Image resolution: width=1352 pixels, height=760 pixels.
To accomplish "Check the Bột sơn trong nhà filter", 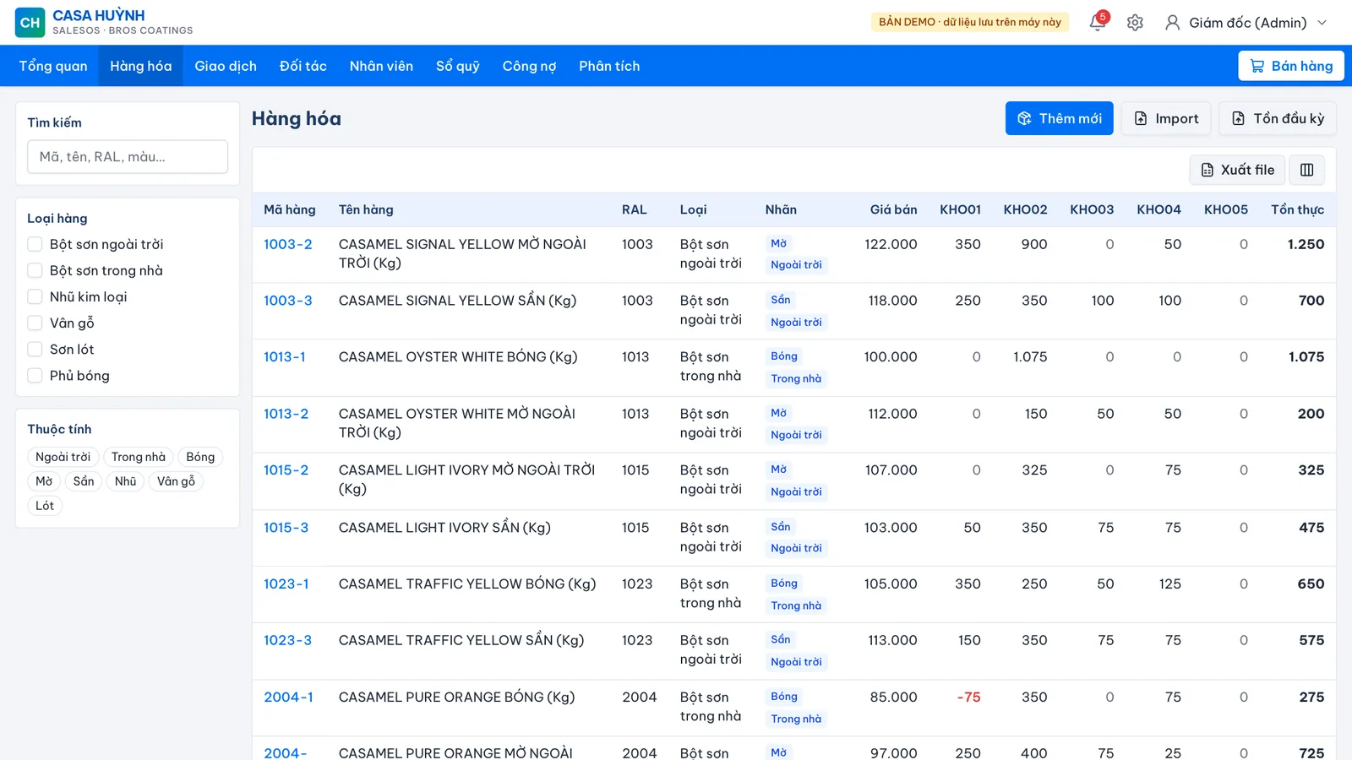I will click(35, 270).
